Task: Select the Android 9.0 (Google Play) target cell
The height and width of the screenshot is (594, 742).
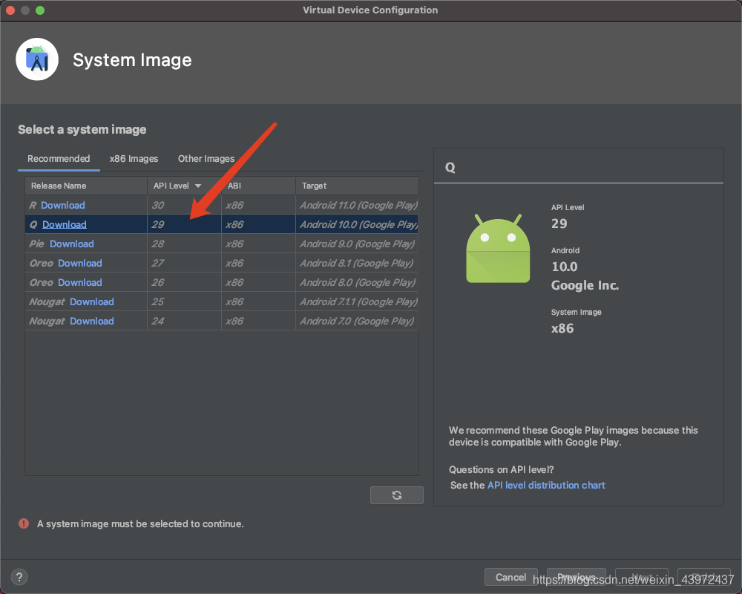Action: 358,244
